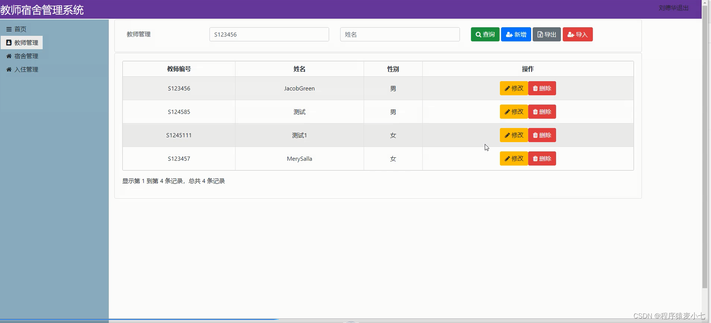Click the name cell 测试 in row S124585
711x323 pixels.
click(299, 112)
